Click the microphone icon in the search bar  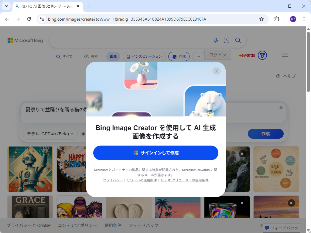point(216,40)
